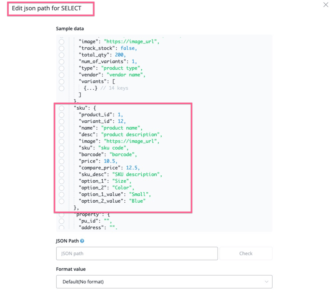The height and width of the screenshot is (298, 335).
Task: Click the Format value dropdown chevron arrow
Action: (x=266, y=282)
